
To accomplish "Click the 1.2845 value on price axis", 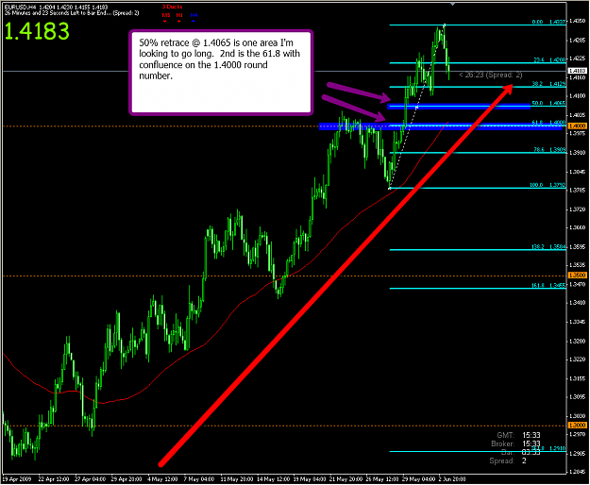I will point(578,472).
